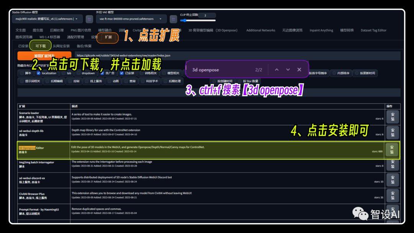The image size is (414, 233).
Task: Toggle the 后期处理 filter checkbox
Action: pyautogui.click(x=165, y=81)
